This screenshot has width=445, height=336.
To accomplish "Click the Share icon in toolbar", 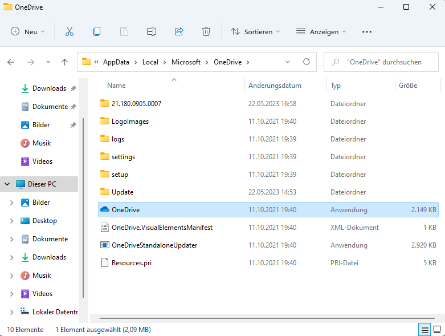I will click(179, 32).
